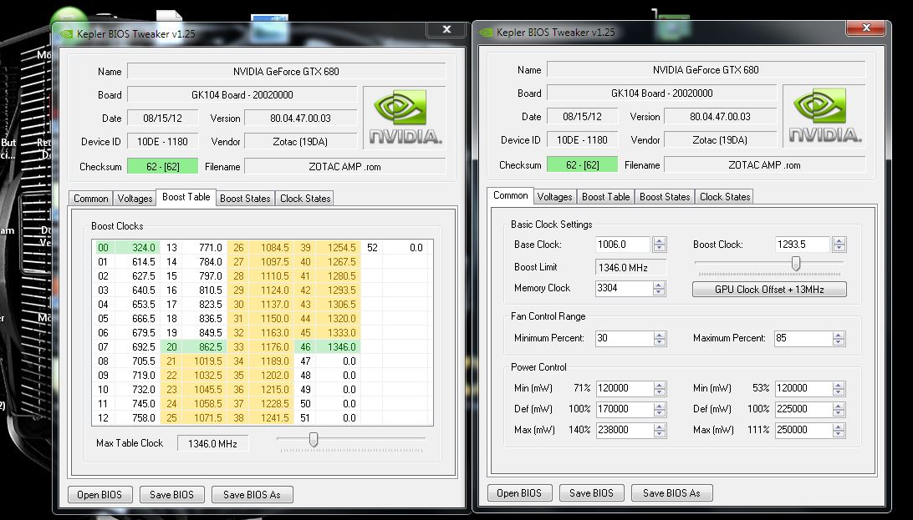This screenshot has width=913, height=520.
Task: Click Save BIOS in left window
Action: 171,494
